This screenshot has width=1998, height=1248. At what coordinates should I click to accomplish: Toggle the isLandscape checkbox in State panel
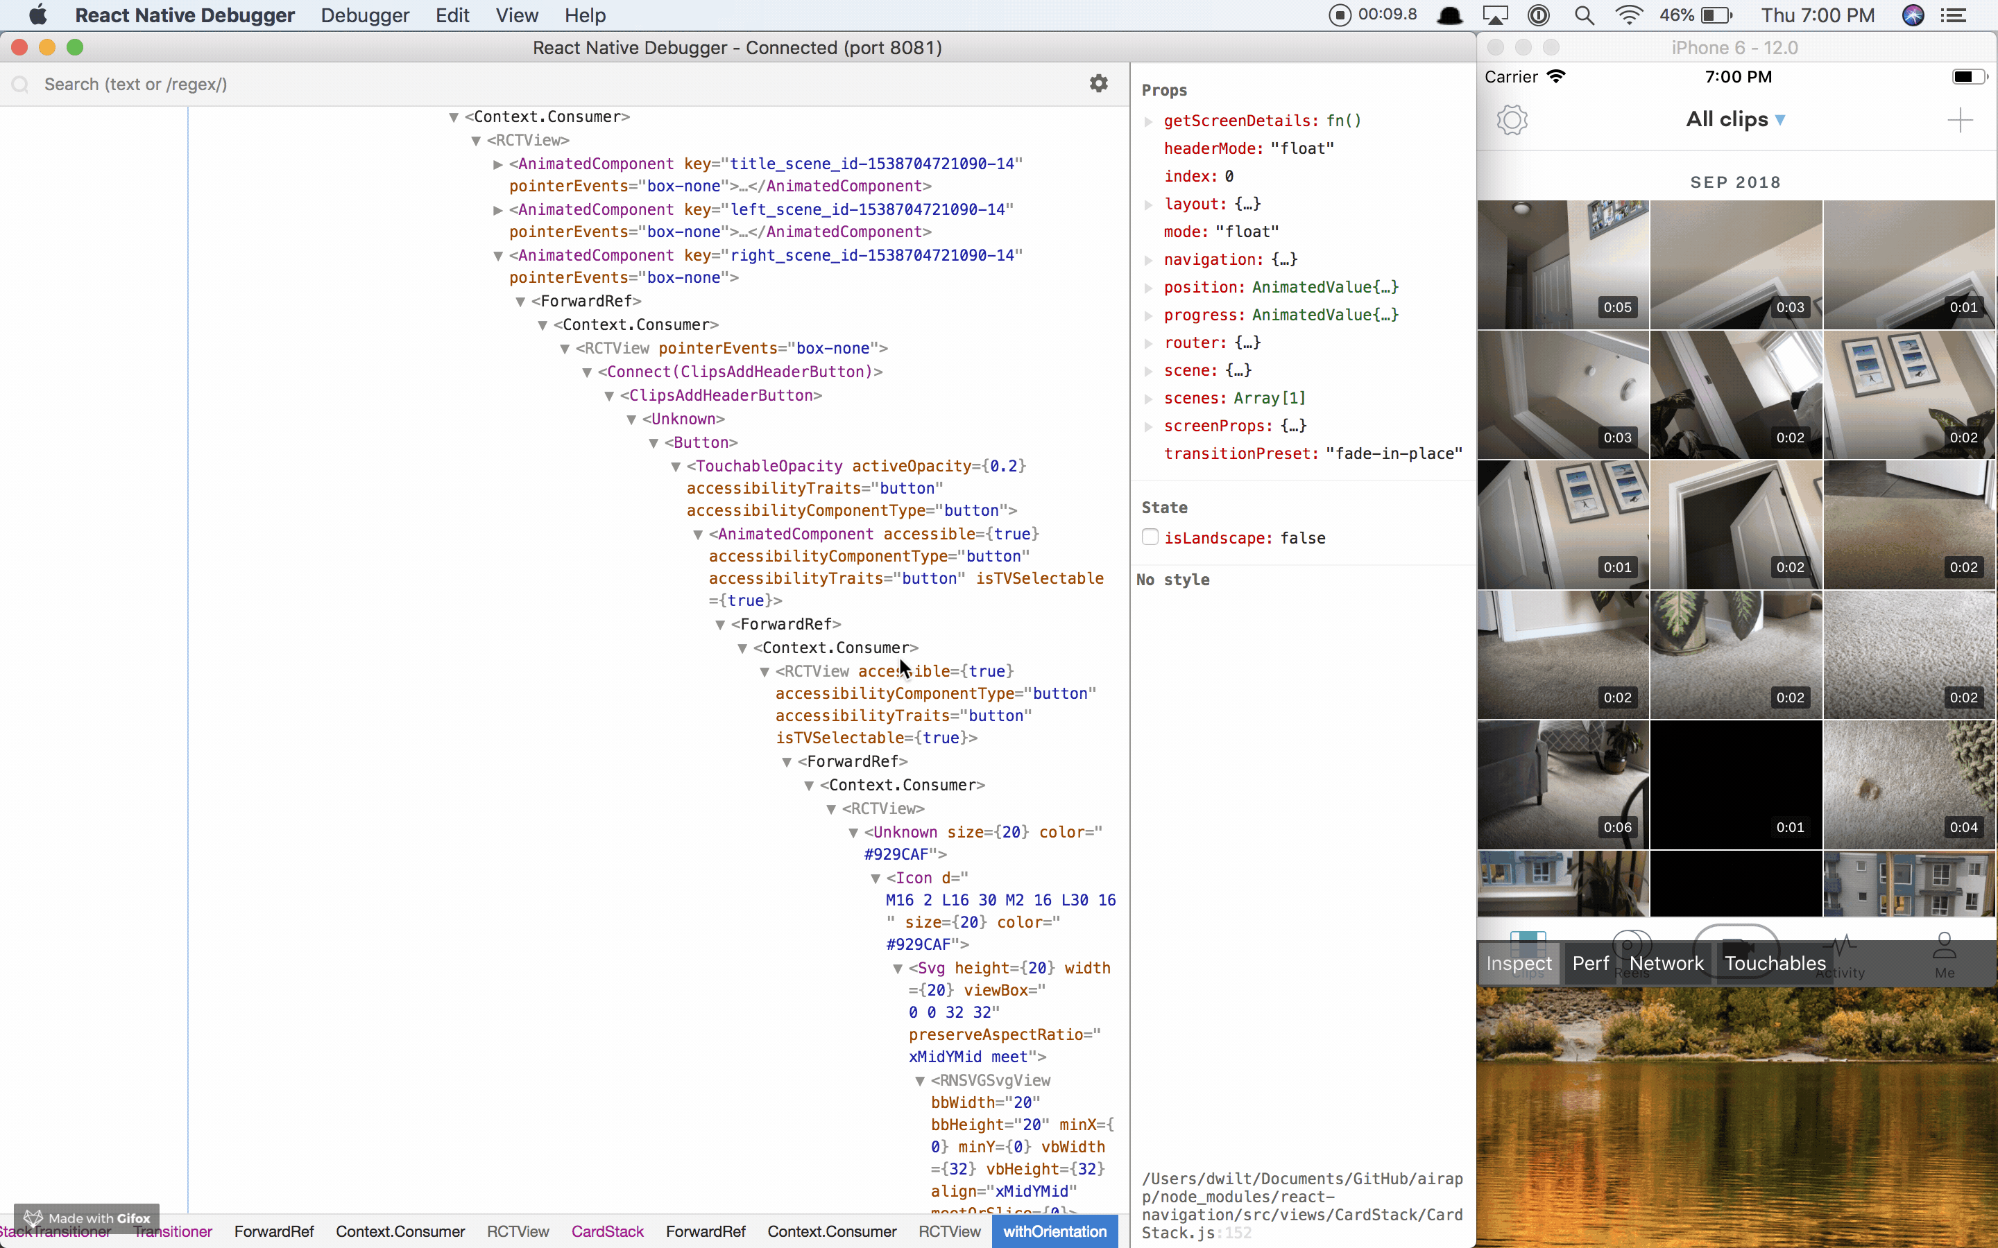coord(1150,537)
